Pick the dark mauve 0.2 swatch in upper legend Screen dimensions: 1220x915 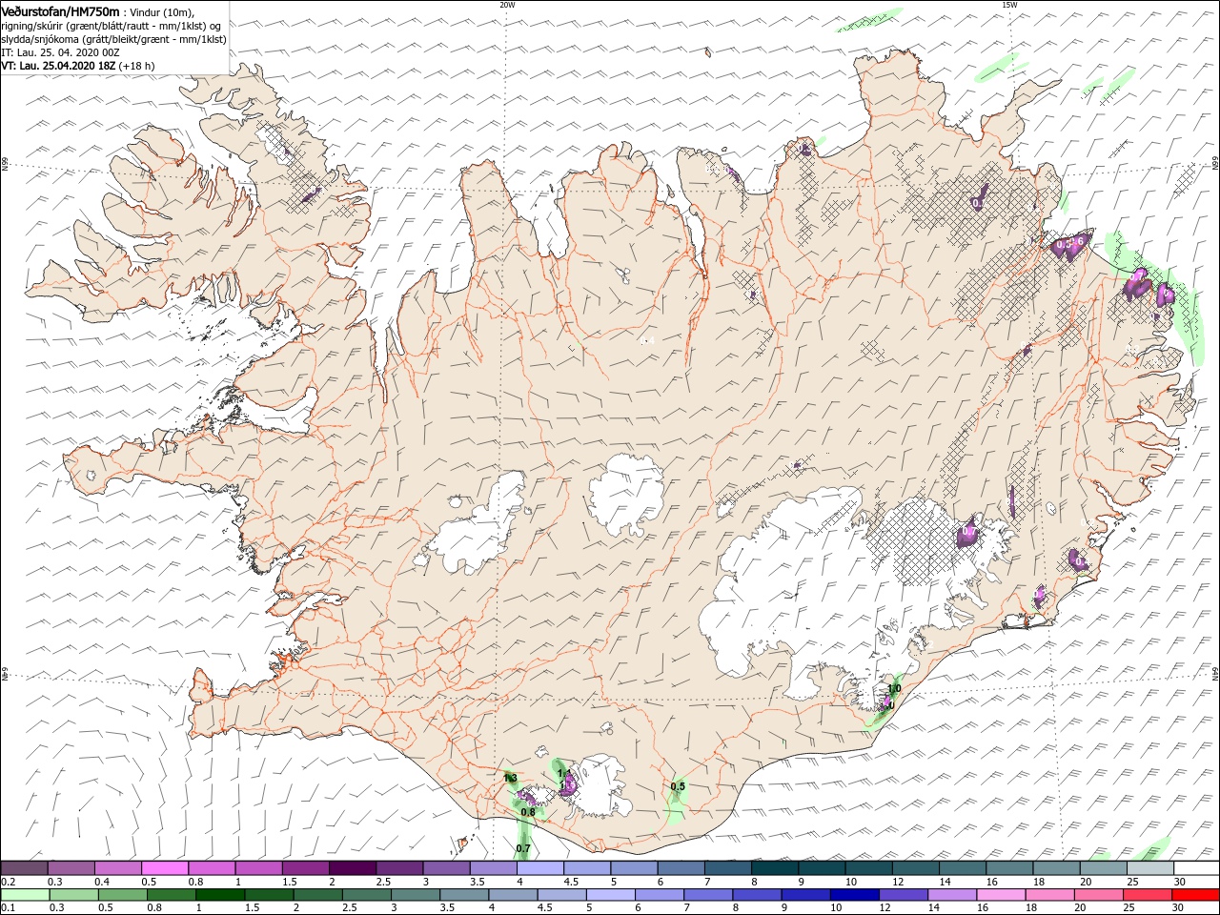tap(24, 868)
